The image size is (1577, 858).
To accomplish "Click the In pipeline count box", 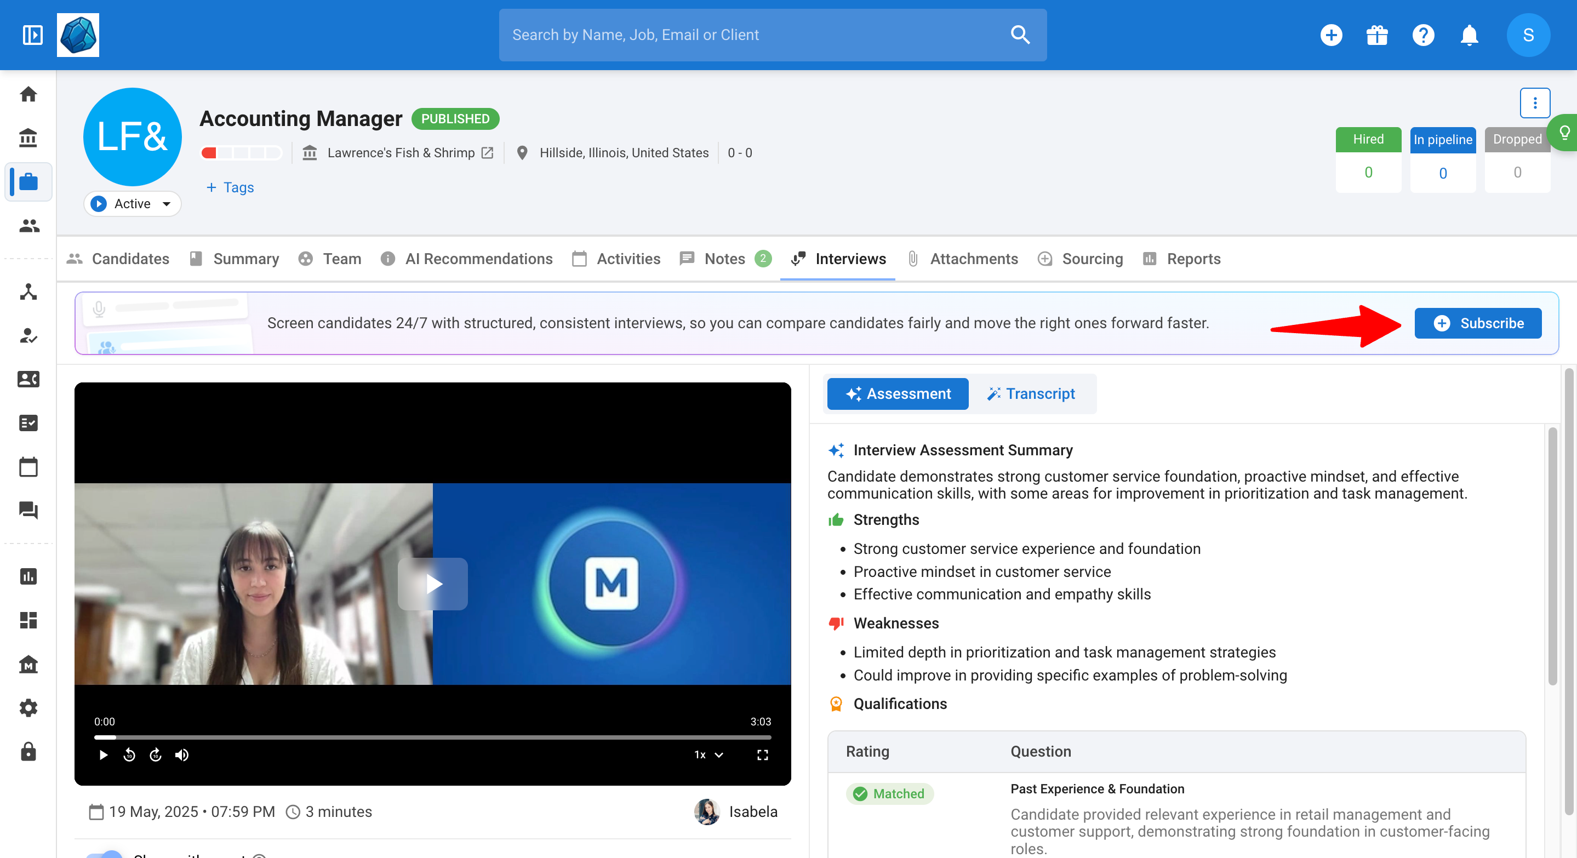I will [1442, 161].
